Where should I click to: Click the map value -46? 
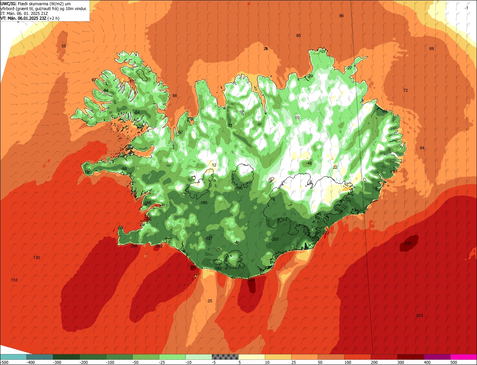pyautogui.click(x=309, y=163)
